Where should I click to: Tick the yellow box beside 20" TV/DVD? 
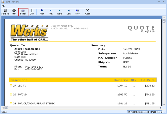click(11, 94)
